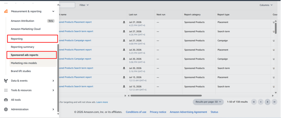
Task: Open the Columns dropdown
Action: click(266, 5)
